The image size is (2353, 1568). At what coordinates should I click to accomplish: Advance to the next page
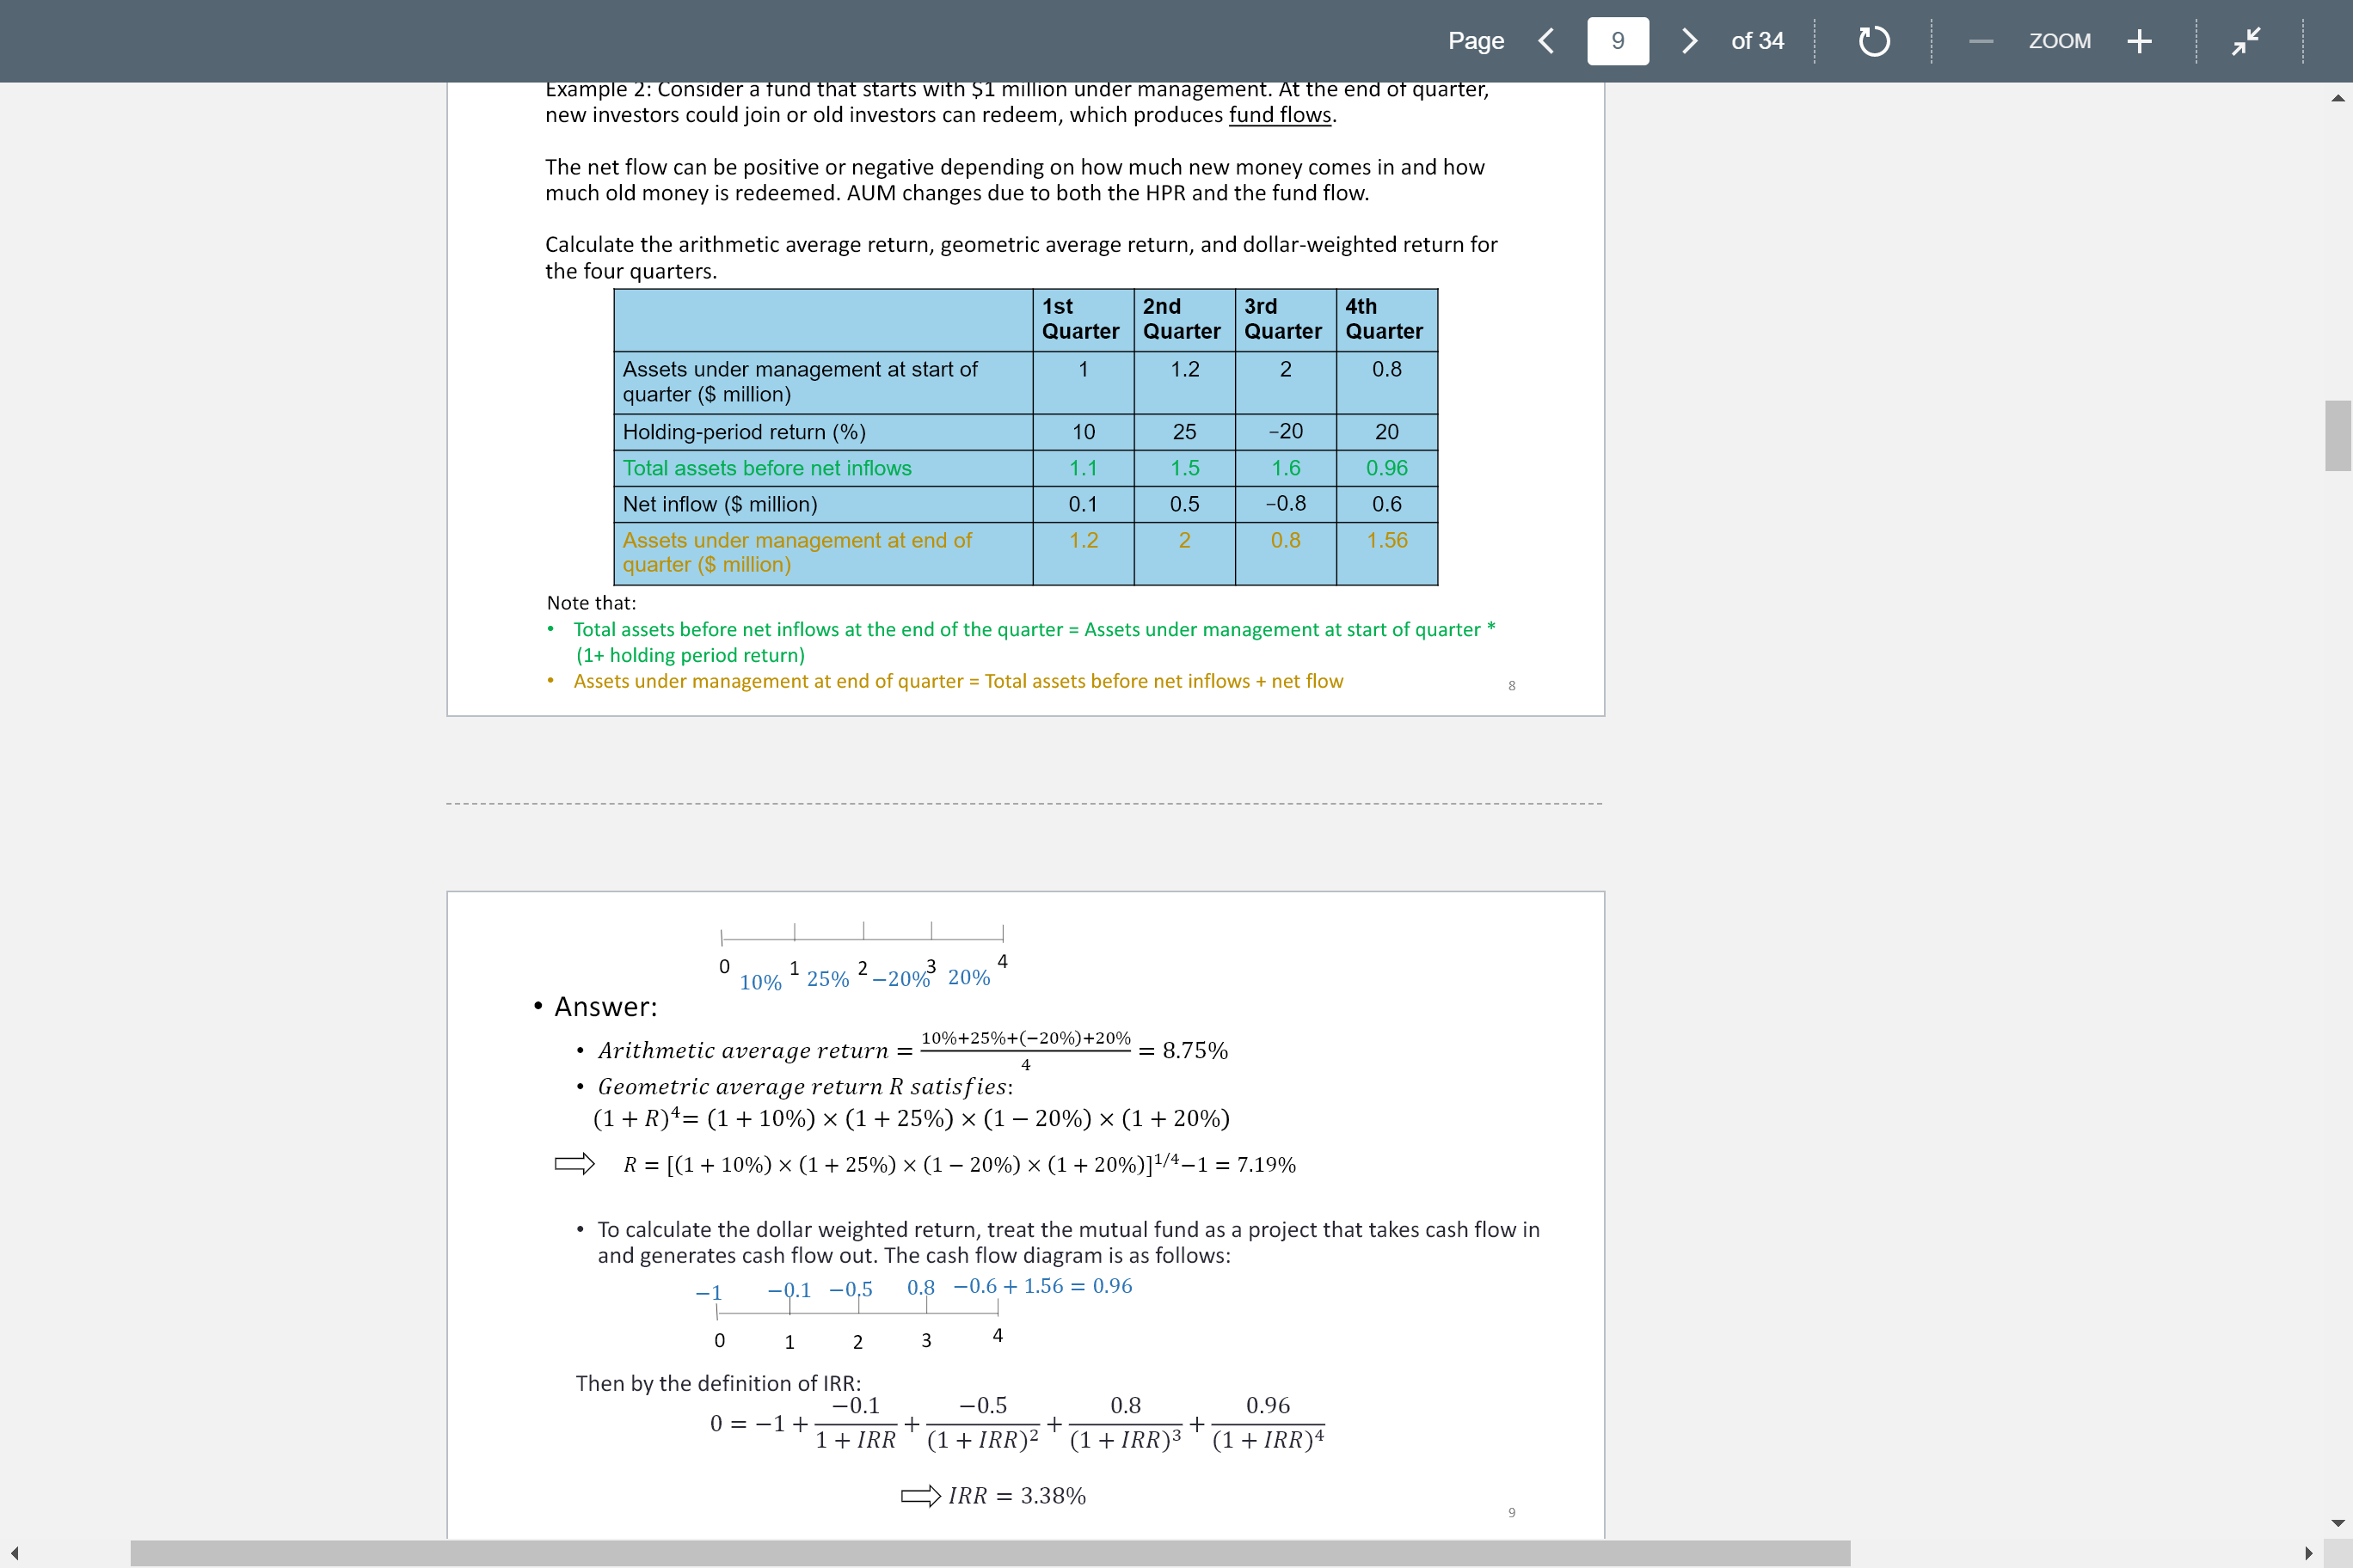pos(1689,41)
